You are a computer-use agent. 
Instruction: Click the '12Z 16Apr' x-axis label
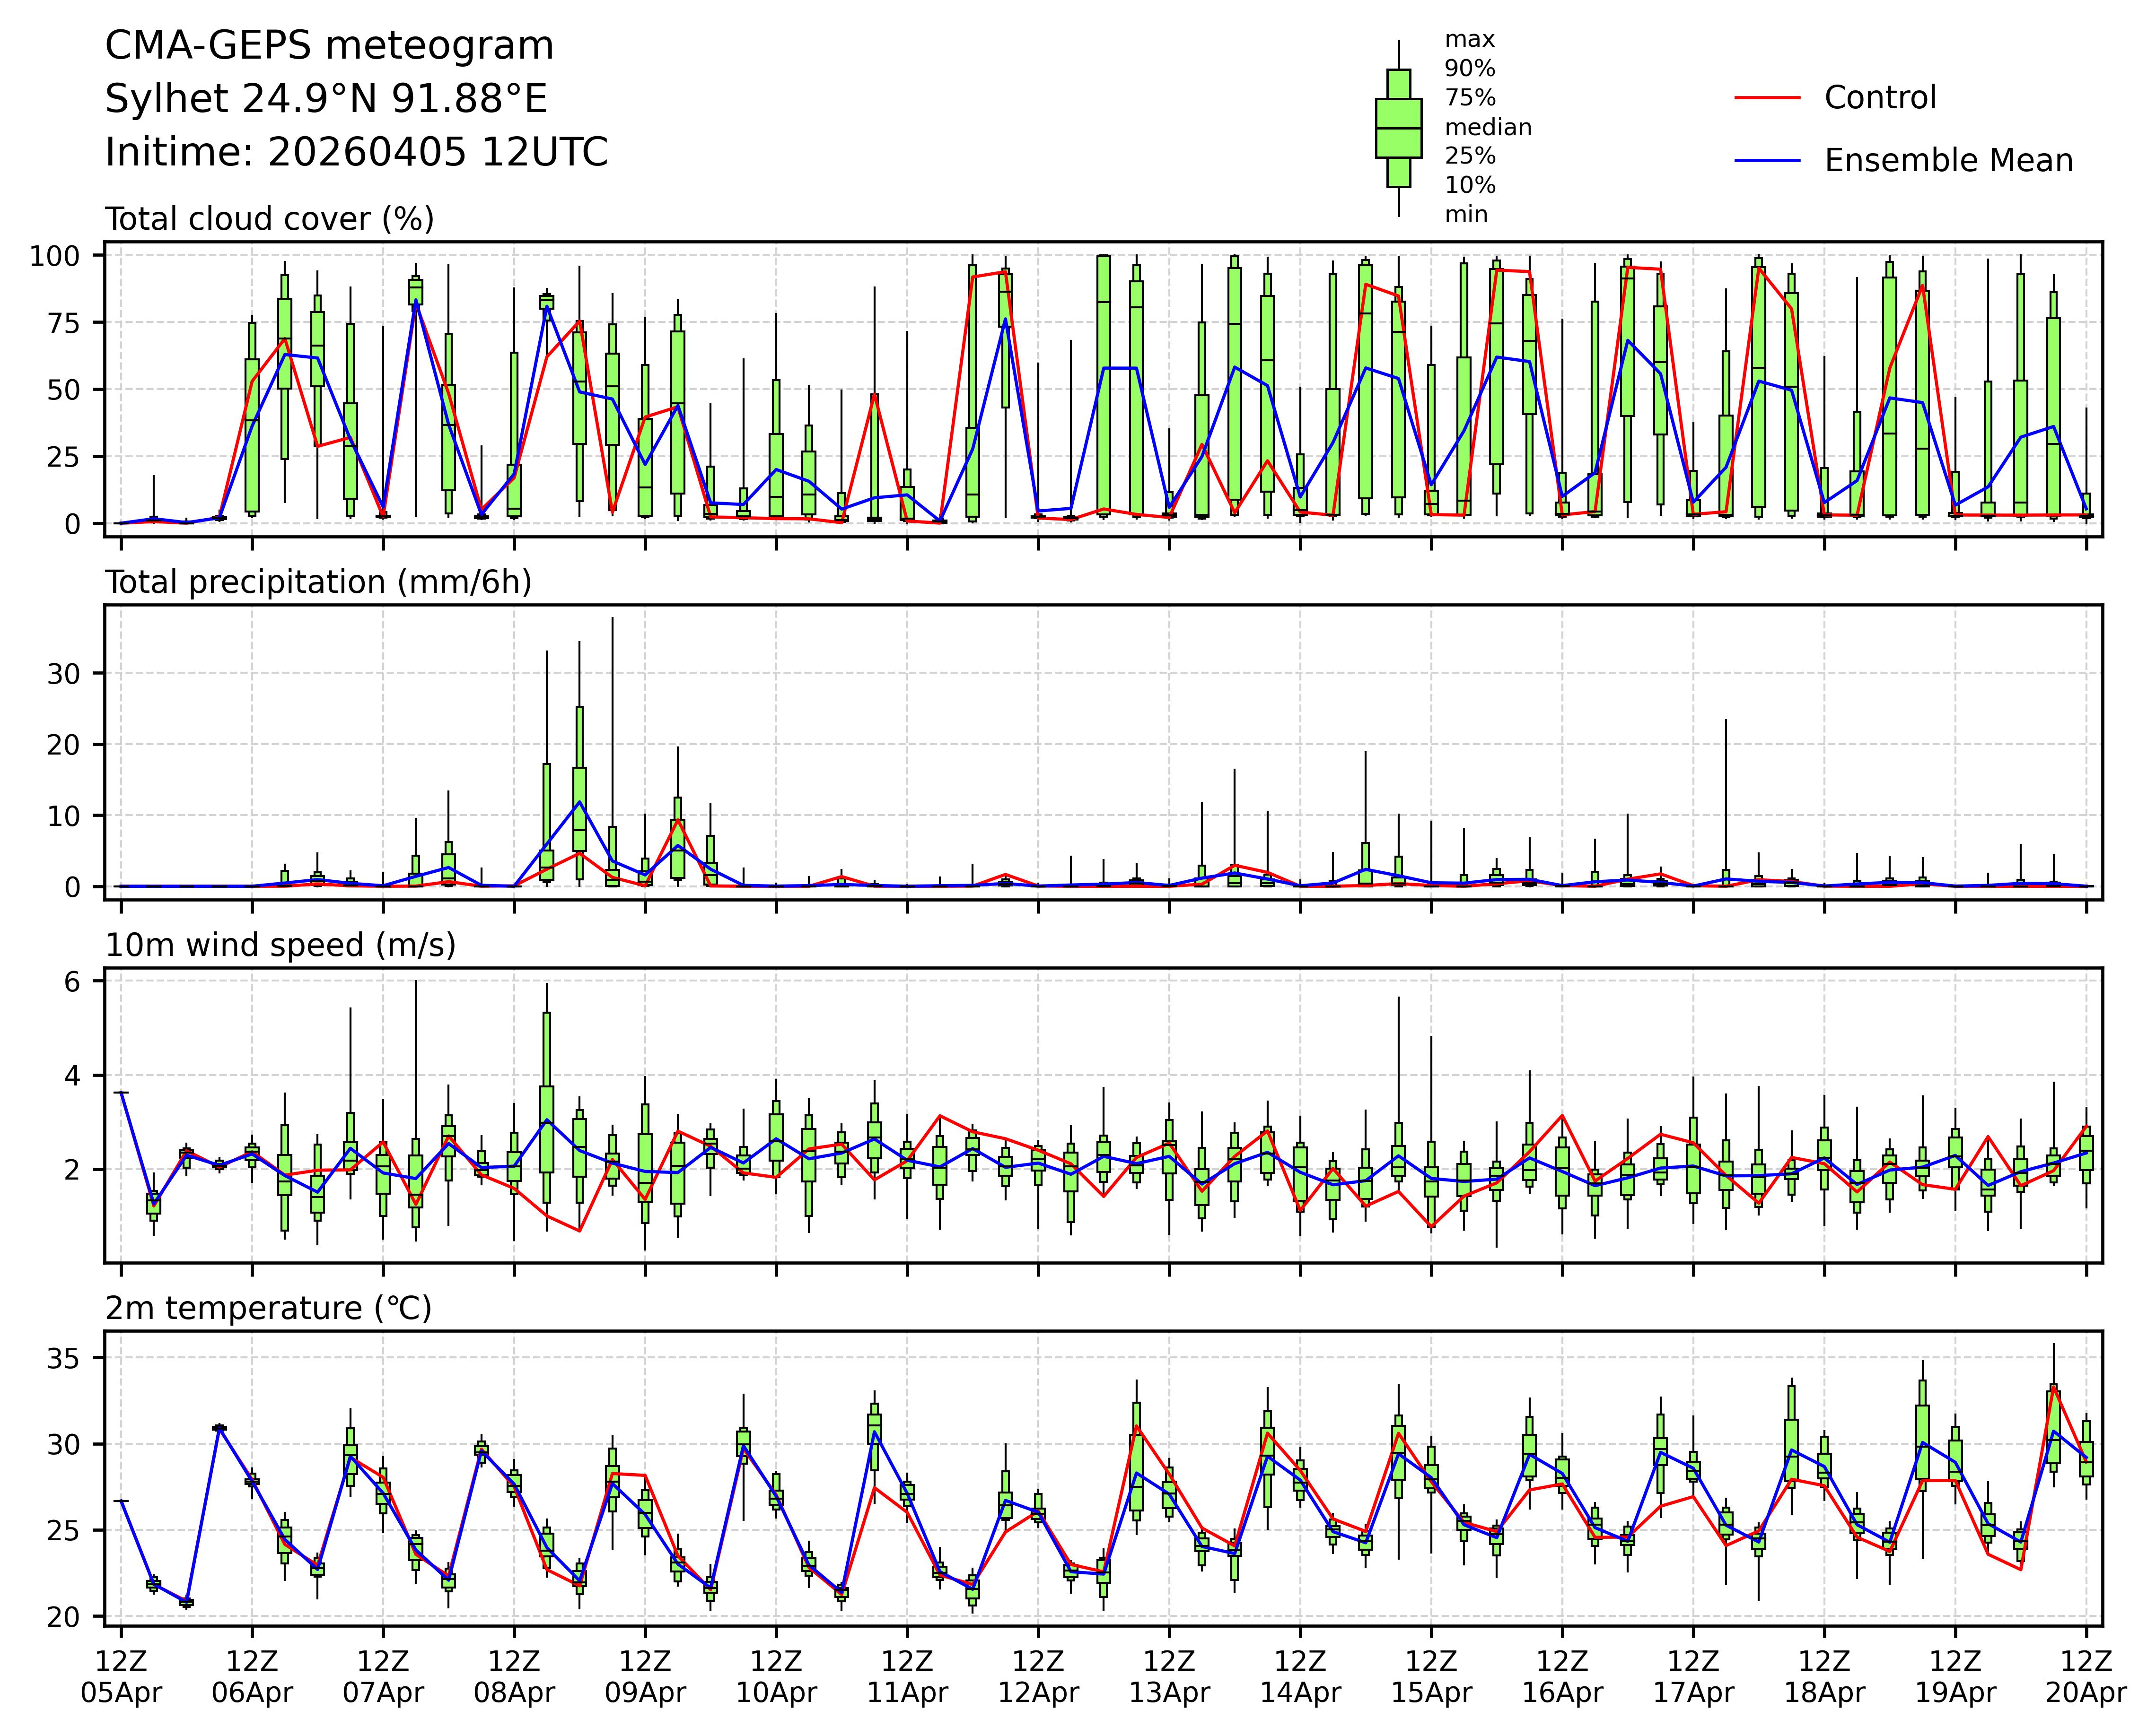[1562, 1677]
